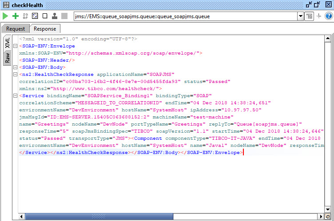This screenshot has width=334, height=221.
Task: Collapse the SOAP-ENV:Body node
Action: tap(16, 67)
